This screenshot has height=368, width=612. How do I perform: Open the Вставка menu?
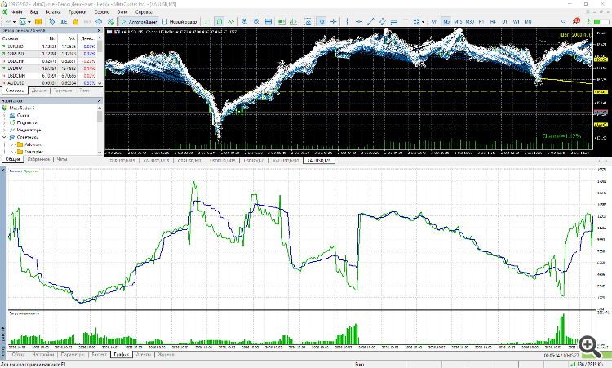(x=53, y=11)
